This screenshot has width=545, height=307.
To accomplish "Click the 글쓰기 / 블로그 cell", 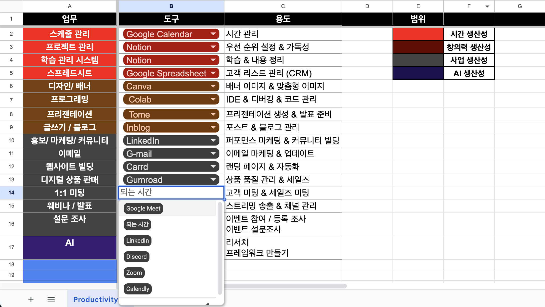I will tap(70, 127).
